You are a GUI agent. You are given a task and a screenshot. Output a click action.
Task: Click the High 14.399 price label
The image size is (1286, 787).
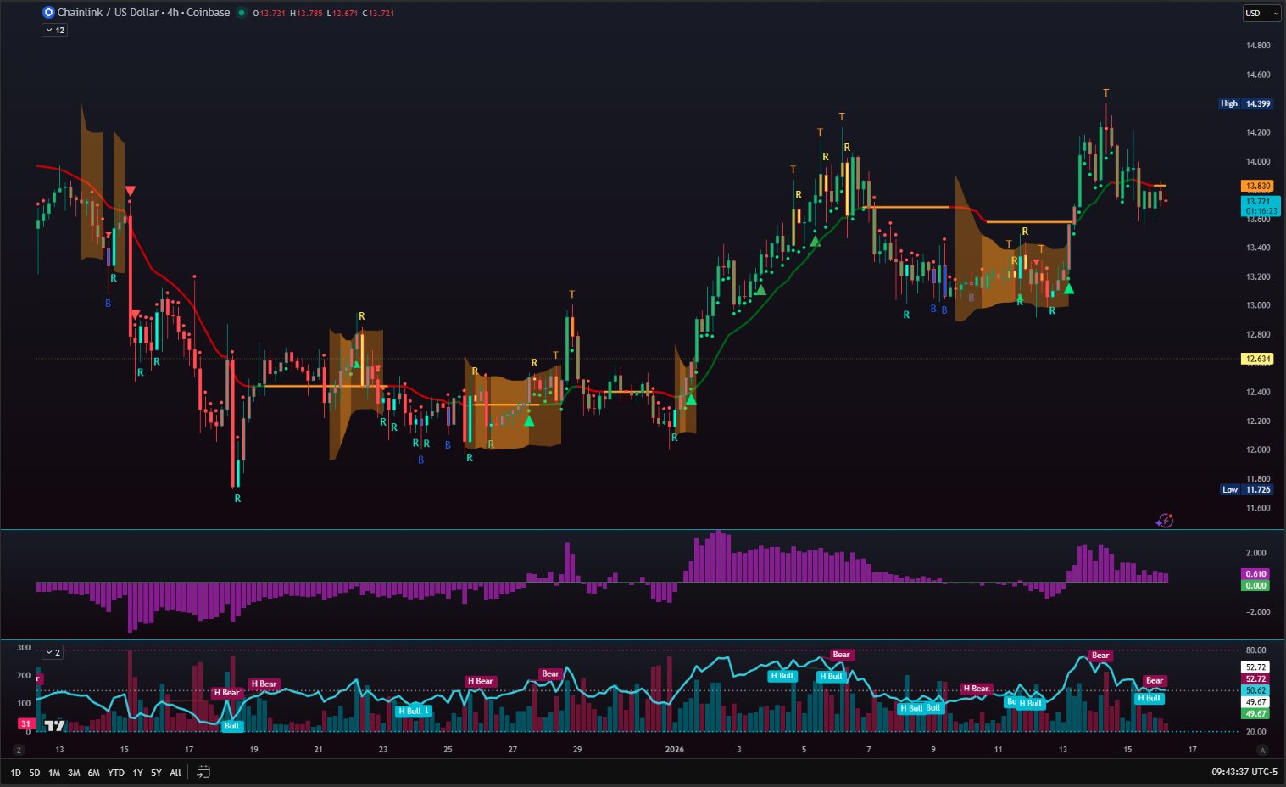point(1245,103)
